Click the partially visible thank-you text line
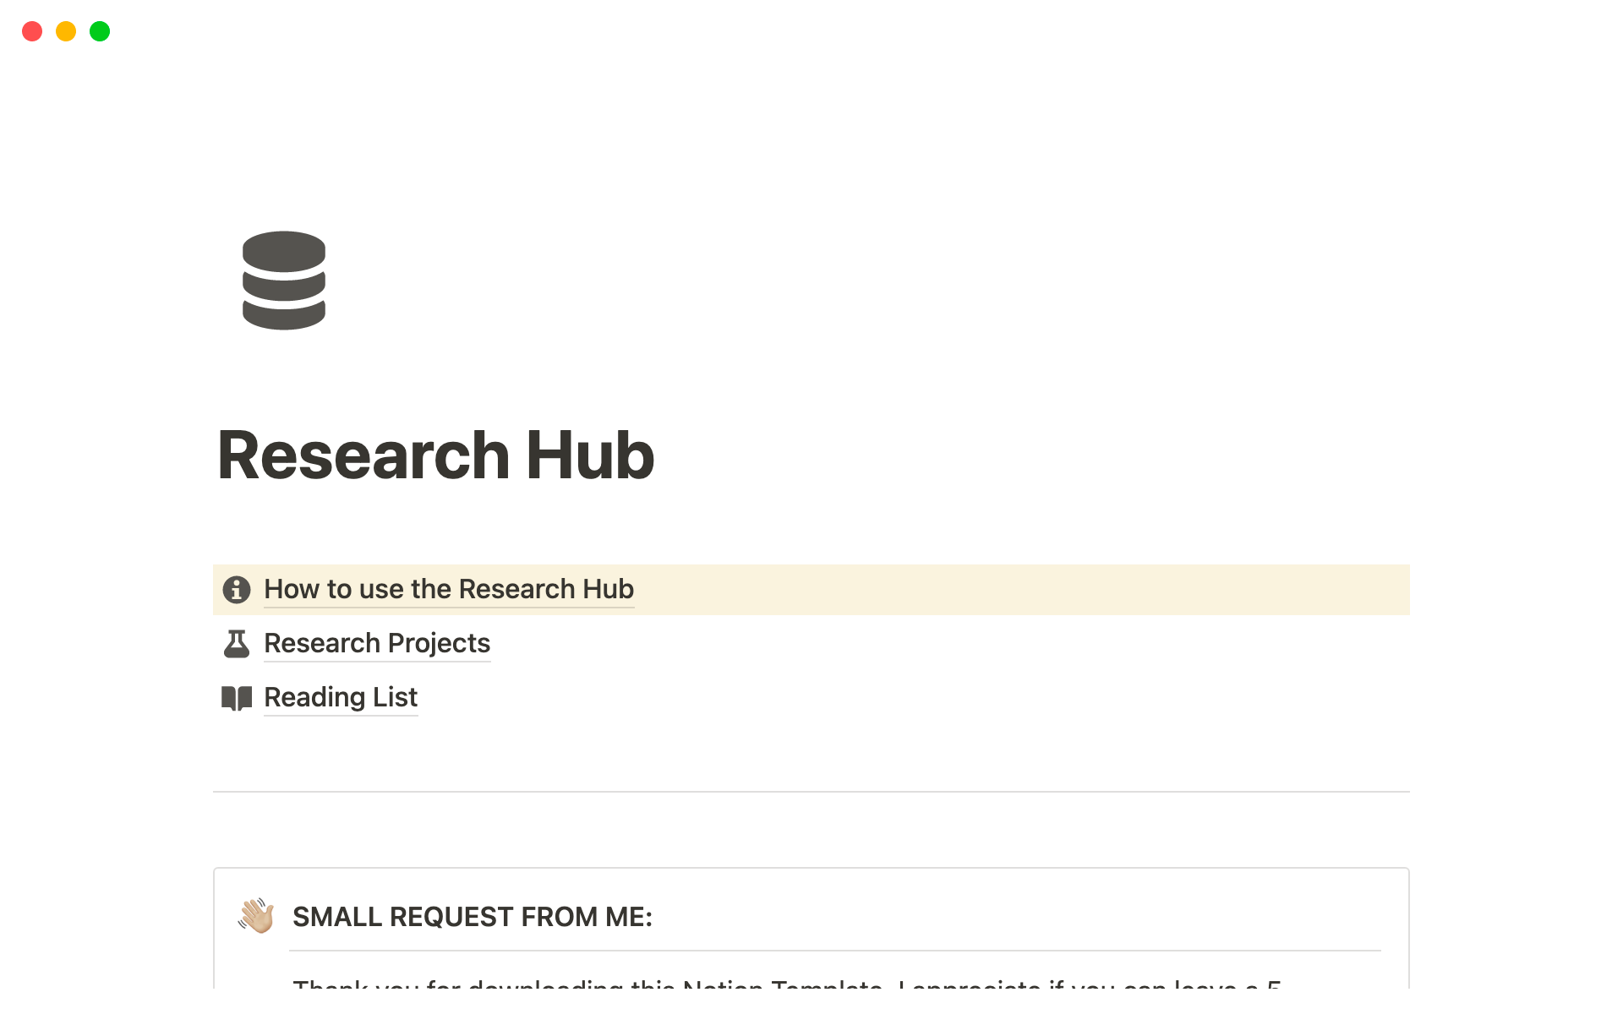Screen dimensions: 1623x1014 click(786, 983)
